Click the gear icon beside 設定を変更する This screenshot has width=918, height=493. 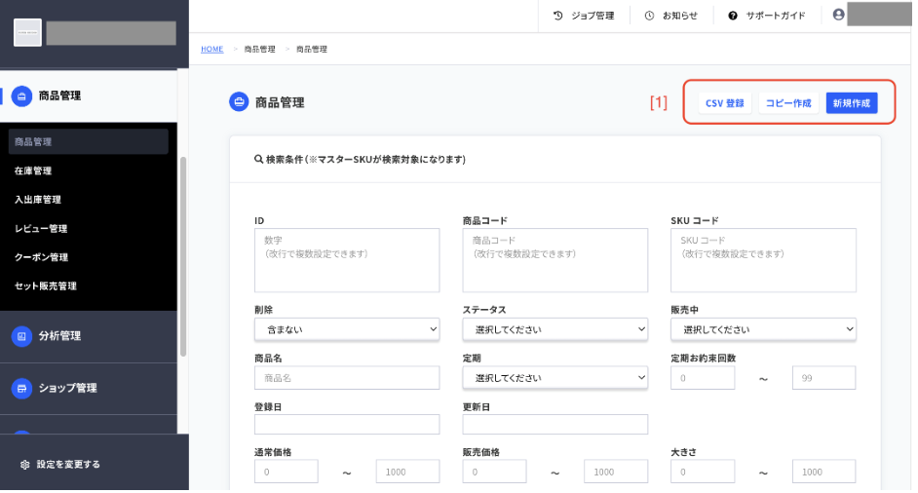24,465
